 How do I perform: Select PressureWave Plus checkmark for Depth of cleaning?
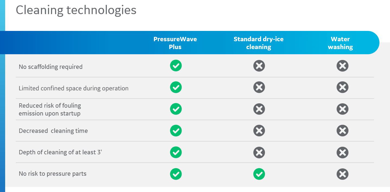pos(176,152)
